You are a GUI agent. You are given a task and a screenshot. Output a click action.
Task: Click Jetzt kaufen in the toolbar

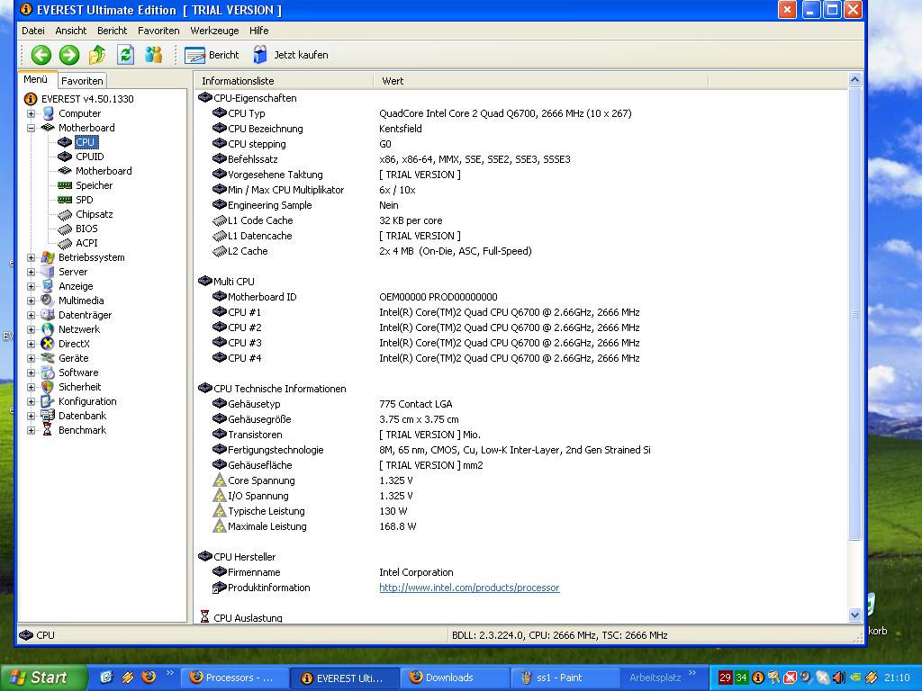coord(291,55)
